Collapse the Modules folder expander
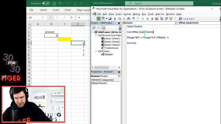The width and height of the screenshot is (221, 124). click(x=96, y=51)
